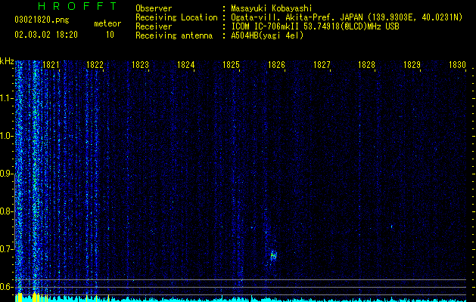Click the 1830 time marker
Image resolution: width=476 pixels, height=302 pixels.
pos(457,64)
